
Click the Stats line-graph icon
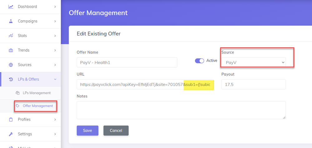click(11, 36)
